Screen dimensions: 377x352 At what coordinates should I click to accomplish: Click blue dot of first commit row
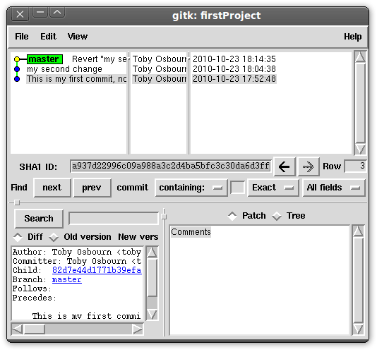point(17,79)
